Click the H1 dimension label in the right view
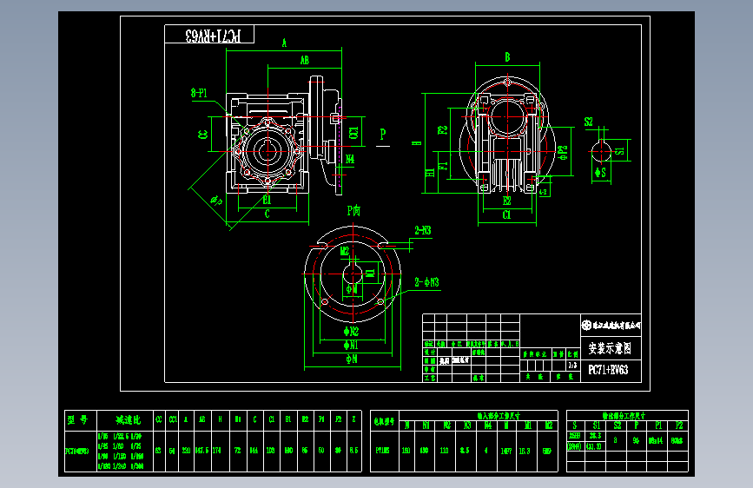The width and height of the screenshot is (753, 488). (430, 173)
